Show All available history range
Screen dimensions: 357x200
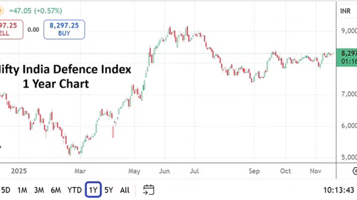point(125,190)
